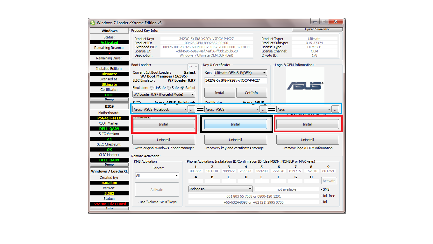Click the napalum creator name
Image resolution: width=433 pixels, height=244 pixels.
(x=109, y=183)
